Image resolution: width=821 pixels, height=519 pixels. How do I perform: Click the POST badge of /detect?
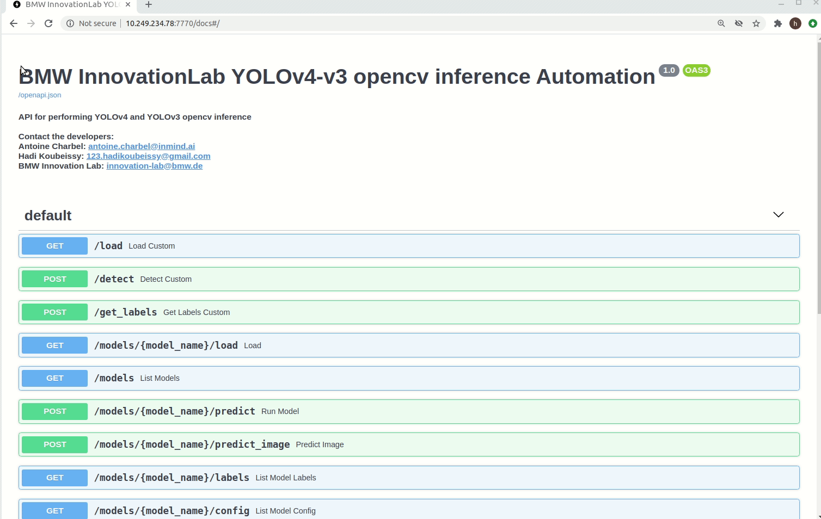click(x=54, y=279)
